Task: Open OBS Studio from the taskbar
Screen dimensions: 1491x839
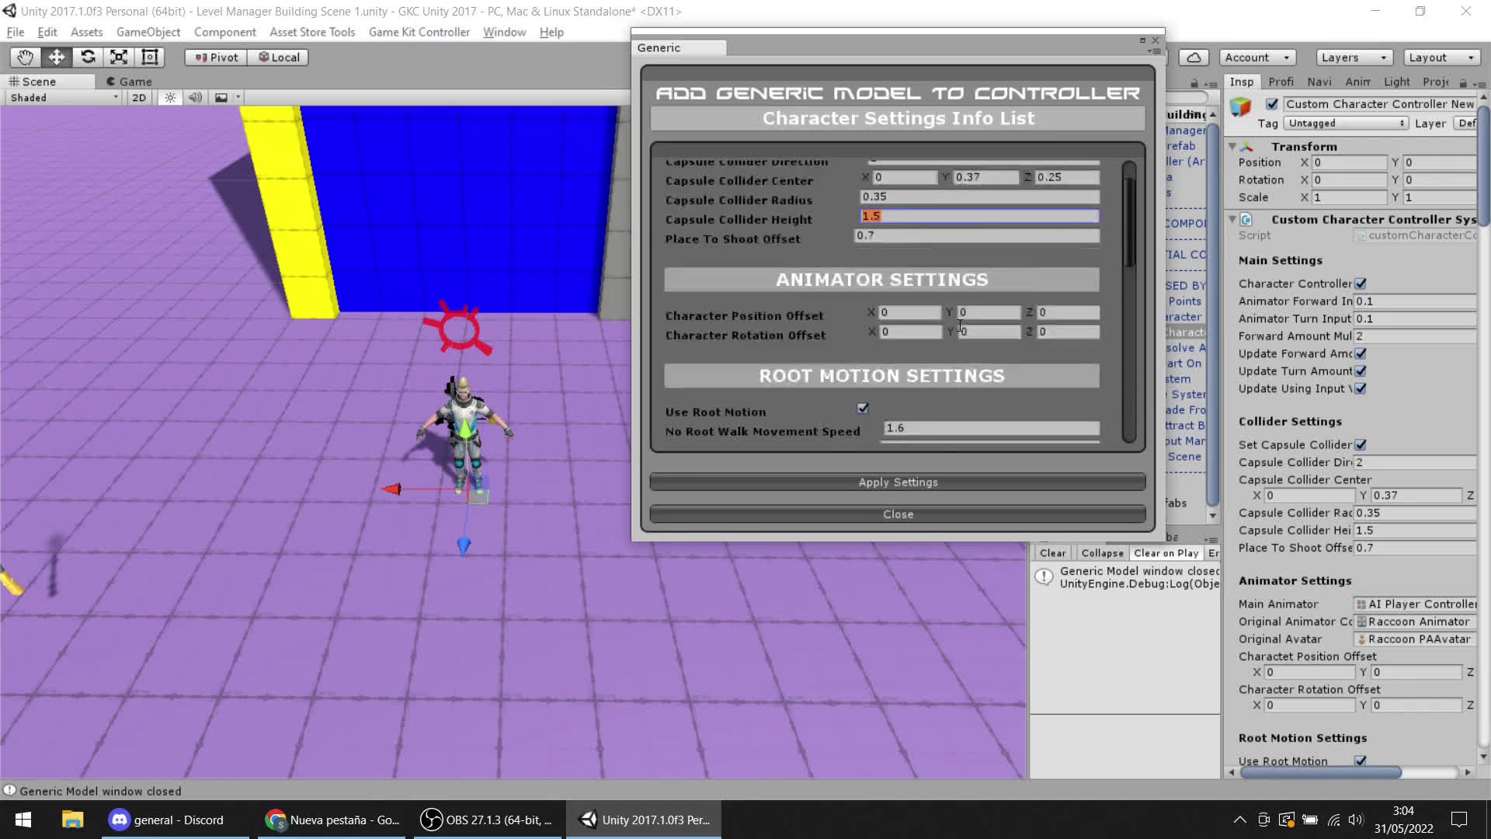Action: (487, 820)
